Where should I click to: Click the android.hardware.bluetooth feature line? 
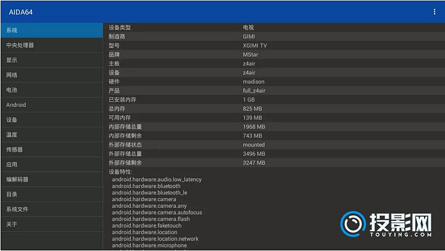[x=146, y=186]
